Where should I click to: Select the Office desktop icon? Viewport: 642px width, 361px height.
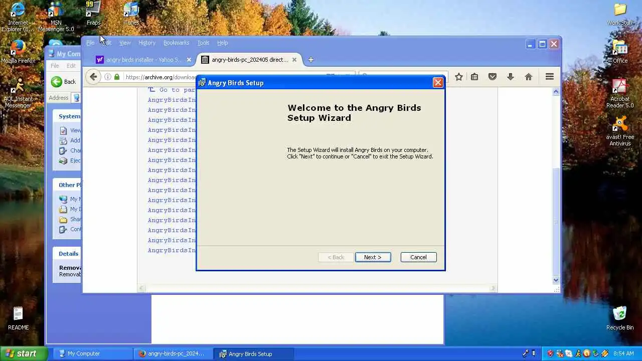(x=620, y=52)
